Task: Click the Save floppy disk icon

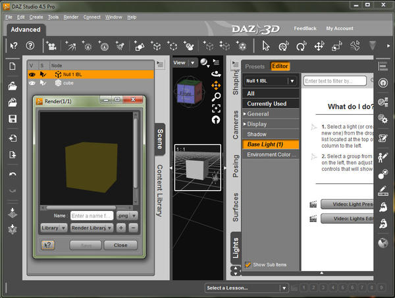Action: 13,119
